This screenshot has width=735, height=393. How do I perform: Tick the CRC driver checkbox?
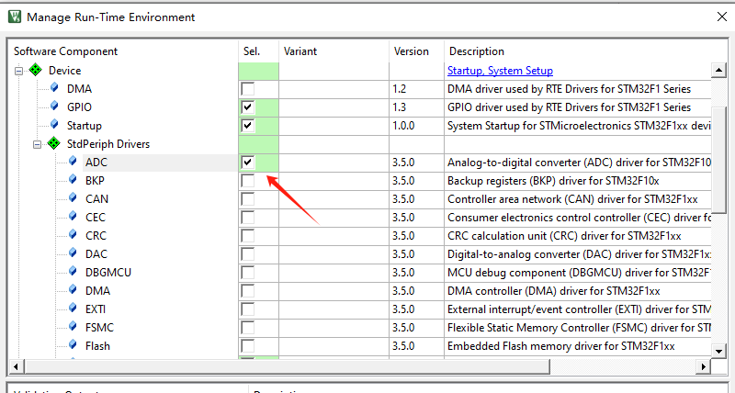247,236
